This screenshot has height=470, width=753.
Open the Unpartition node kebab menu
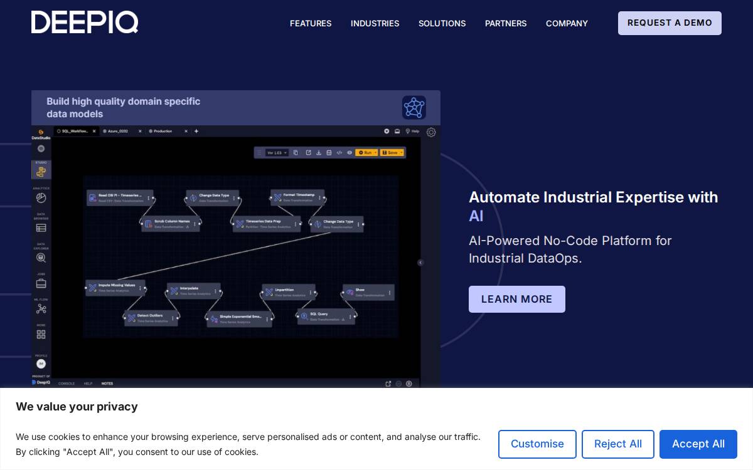pyautogui.click(x=310, y=291)
